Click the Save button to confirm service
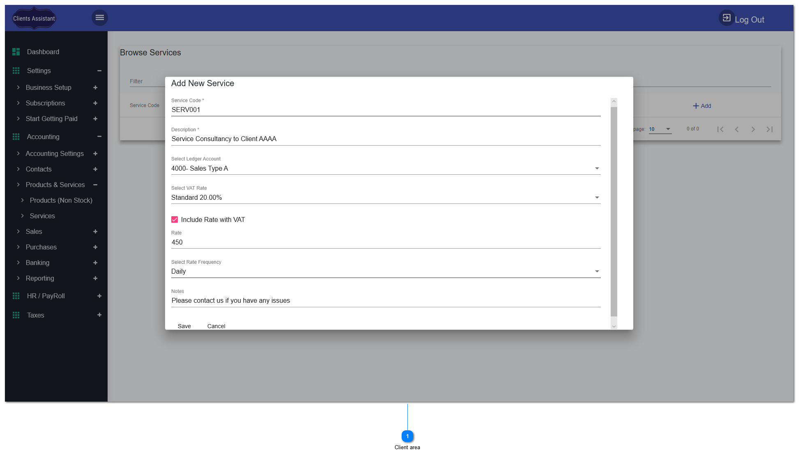The height and width of the screenshot is (457, 800). [184, 326]
